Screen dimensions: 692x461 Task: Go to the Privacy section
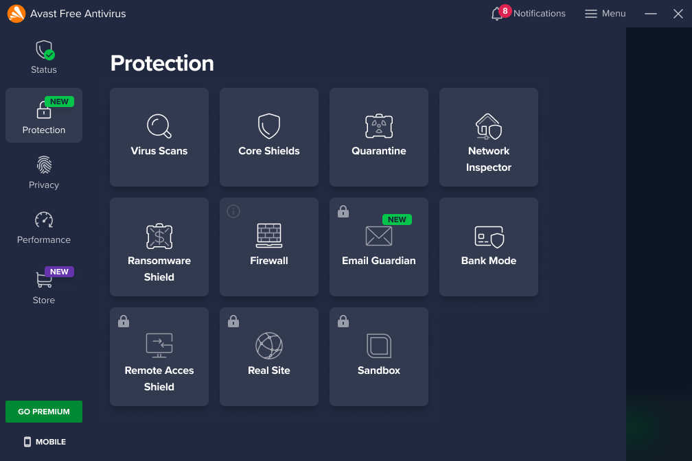point(44,172)
